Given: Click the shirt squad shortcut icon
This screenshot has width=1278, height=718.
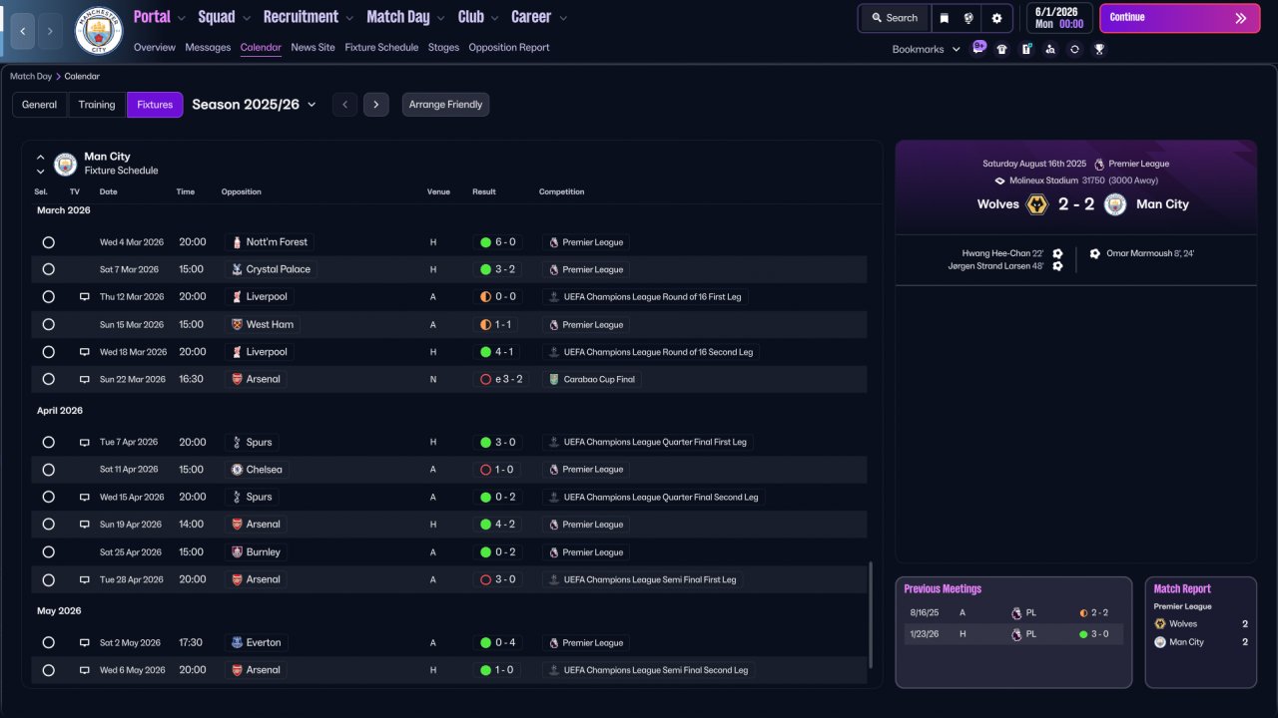Looking at the screenshot, I should 1002,49.
